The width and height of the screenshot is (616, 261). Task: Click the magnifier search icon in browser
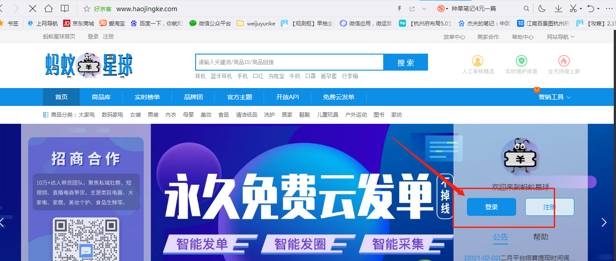[x=526, y=8]
